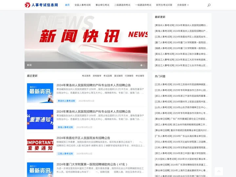
Task: Select the first carousel indicator dot
Action: [142, 65]
